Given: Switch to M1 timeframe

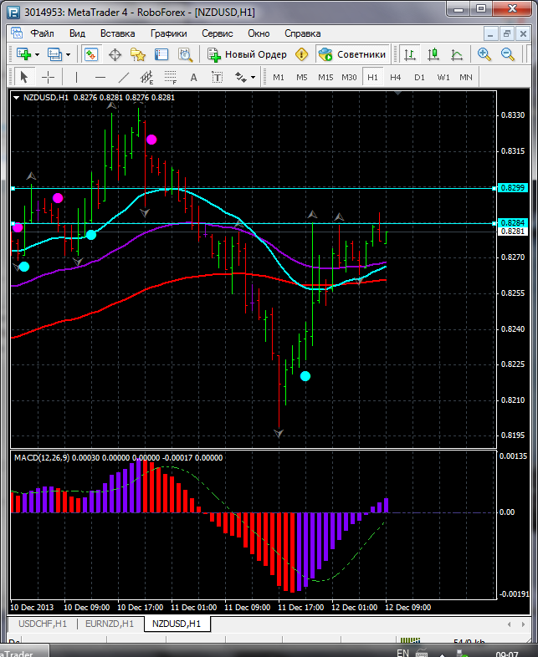Looking at the screenshot, I should pos(279,77).
